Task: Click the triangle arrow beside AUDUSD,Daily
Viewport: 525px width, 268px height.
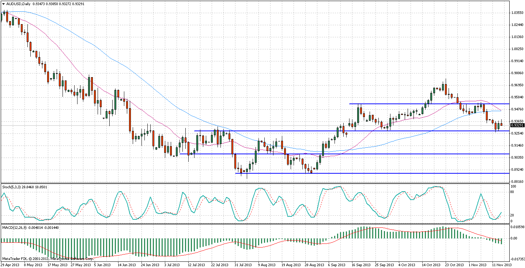Action: (x=3, y=4)
